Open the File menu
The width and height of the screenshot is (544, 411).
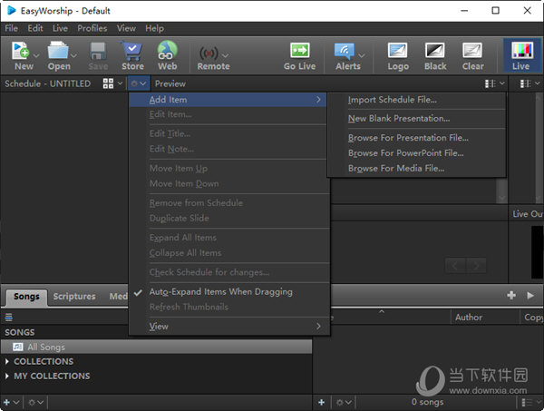pos(12,28)
